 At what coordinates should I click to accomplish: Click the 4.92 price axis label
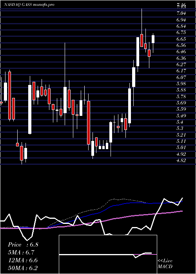coord(181,154)
